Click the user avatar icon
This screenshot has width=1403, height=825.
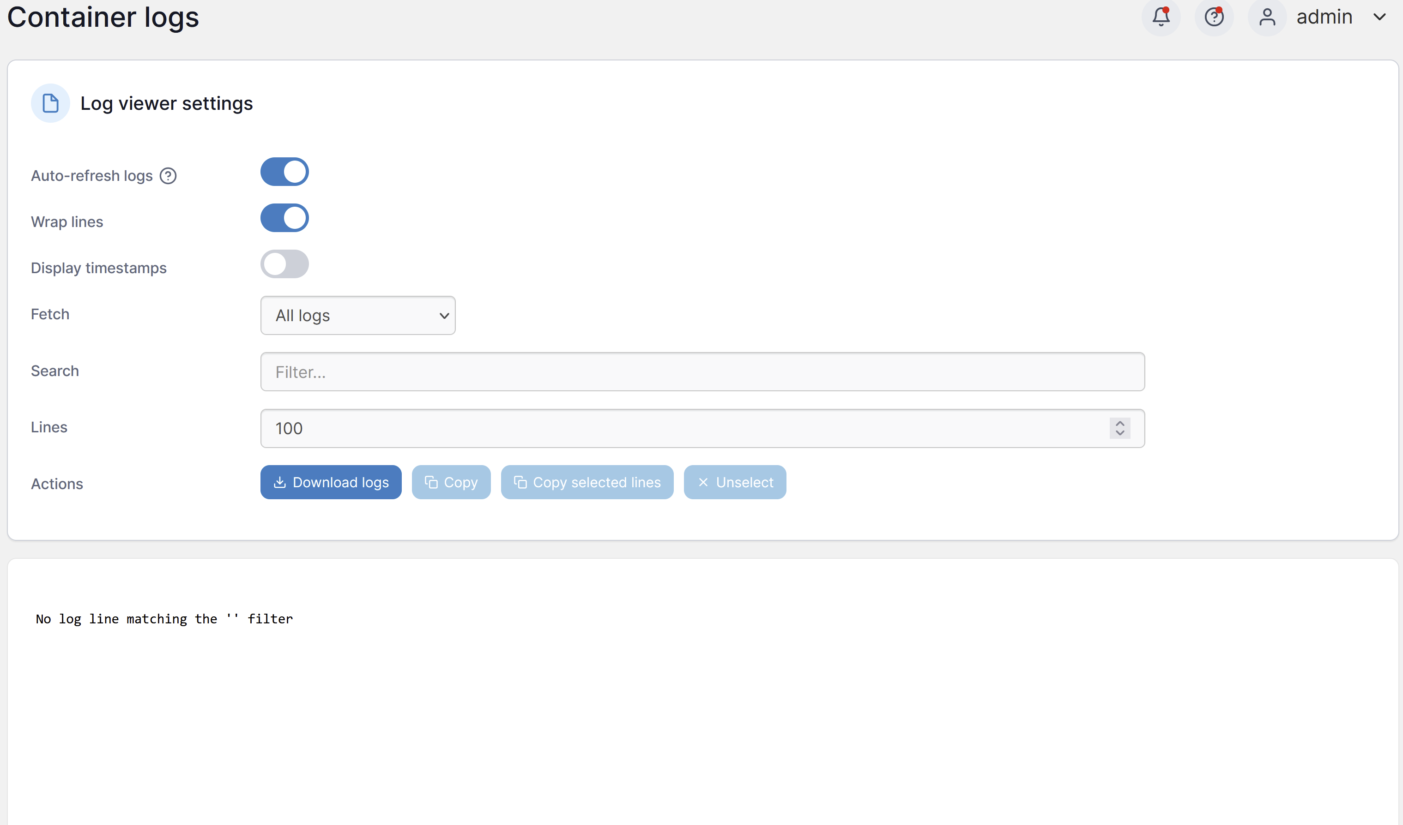click(1267, 17)
